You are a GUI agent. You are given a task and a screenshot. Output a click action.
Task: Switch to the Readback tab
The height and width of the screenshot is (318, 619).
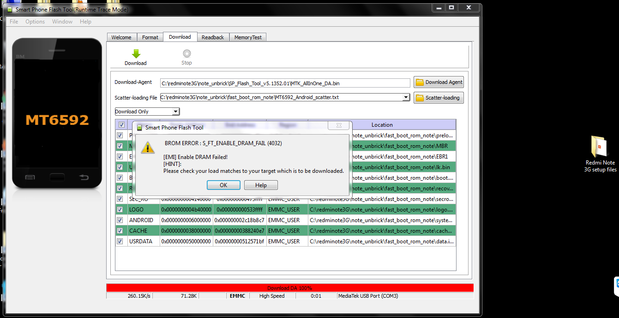[212, 37]
